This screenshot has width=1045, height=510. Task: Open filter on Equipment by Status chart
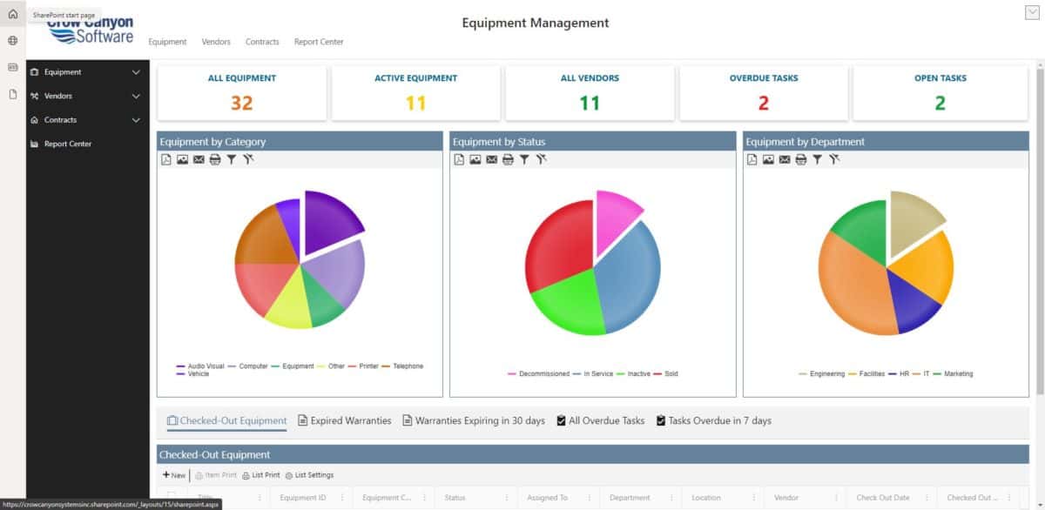click(524, 159)
